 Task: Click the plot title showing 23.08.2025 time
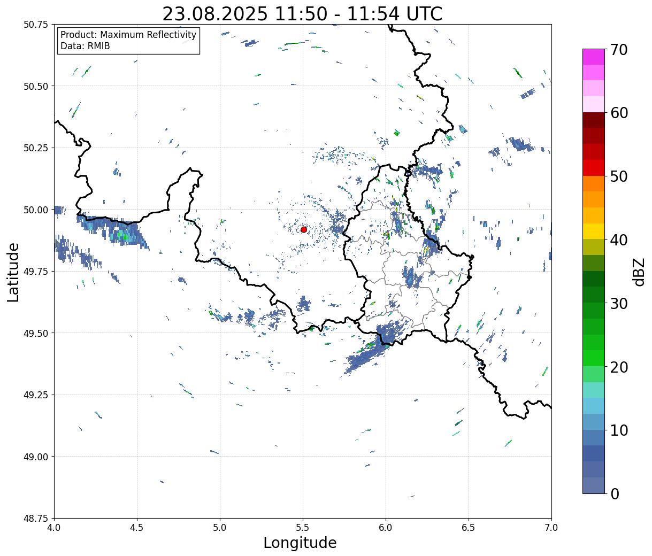pos(302,13)
